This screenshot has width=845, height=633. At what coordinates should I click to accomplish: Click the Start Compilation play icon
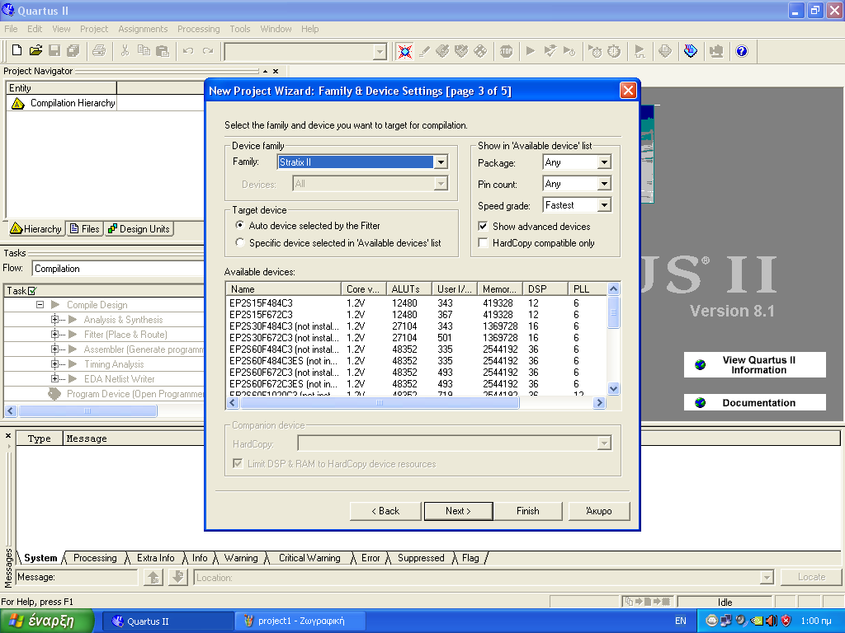pos(531,51)
